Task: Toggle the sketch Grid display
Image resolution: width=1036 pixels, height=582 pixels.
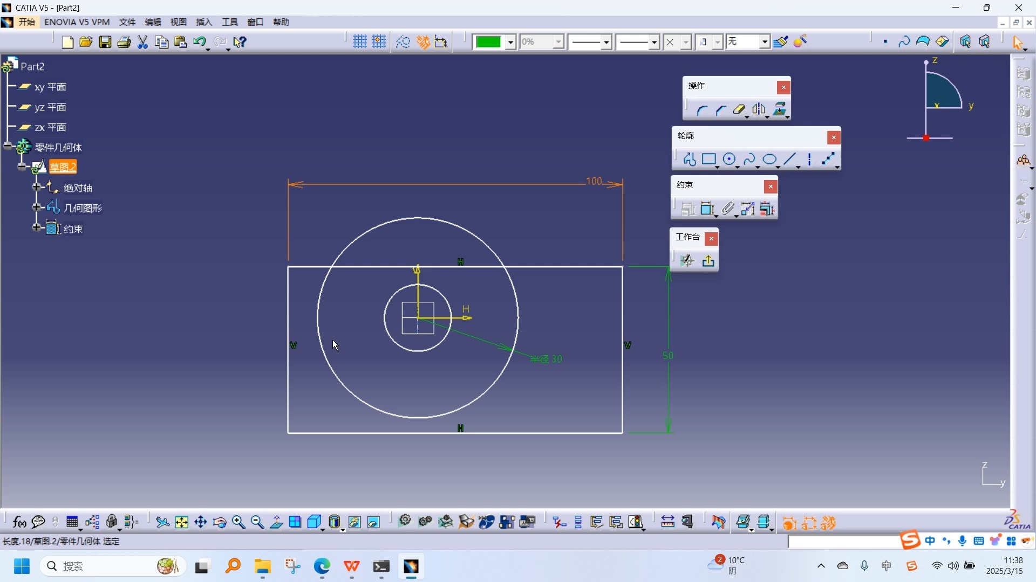Action: coord(360,42)
